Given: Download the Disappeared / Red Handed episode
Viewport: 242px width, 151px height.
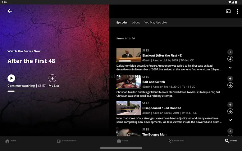Looking at the screenshot, I should click(x=230, y=111).
